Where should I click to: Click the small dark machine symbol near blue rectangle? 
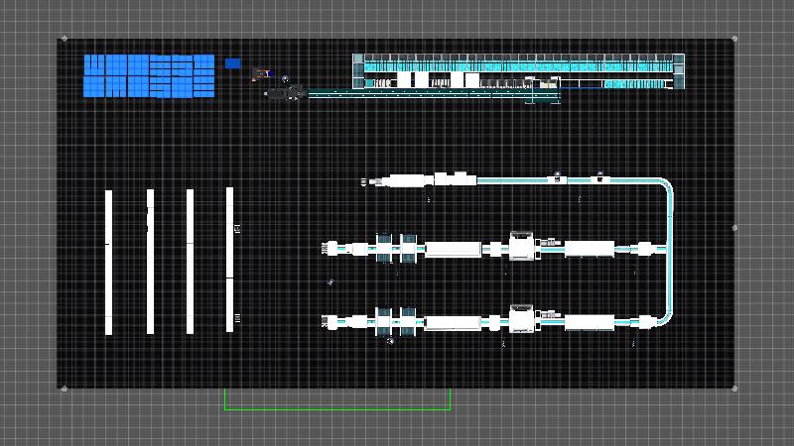pos(262,72)
